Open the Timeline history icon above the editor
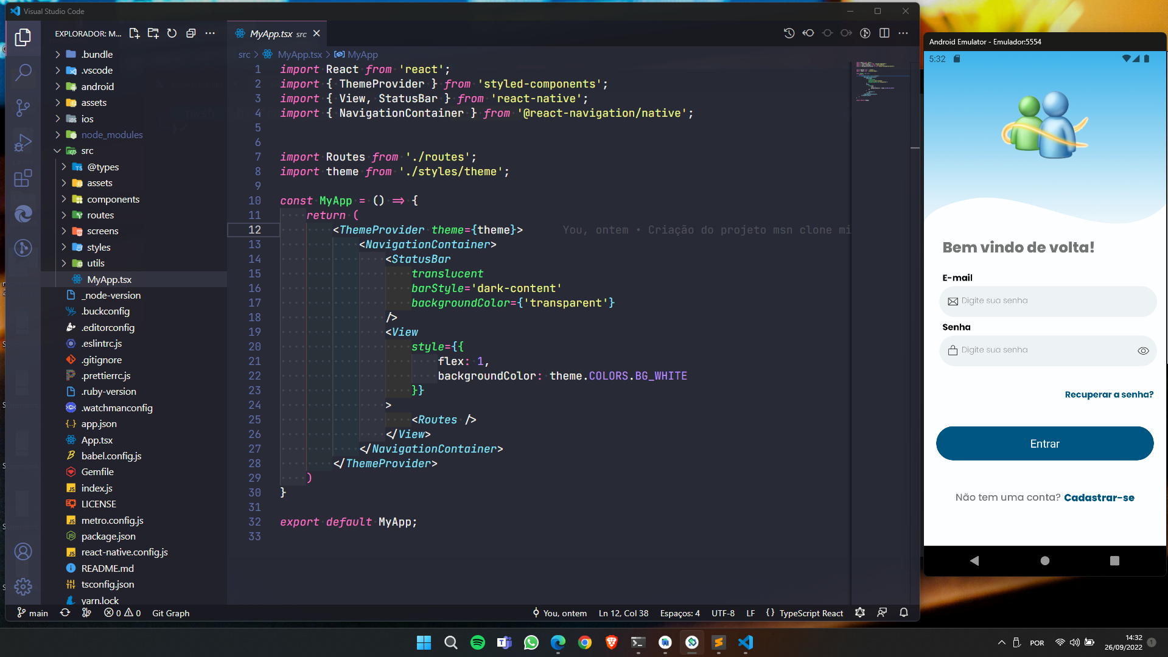The height and width of the screenshot is (657, 1168). [x=789, y=33]
